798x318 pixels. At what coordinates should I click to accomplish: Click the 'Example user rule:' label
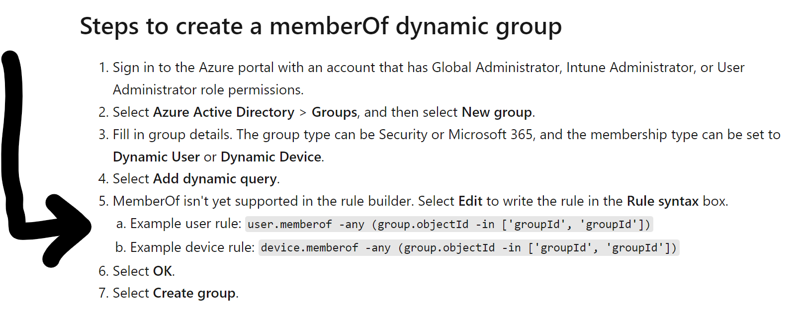click(x=186, y=224)
